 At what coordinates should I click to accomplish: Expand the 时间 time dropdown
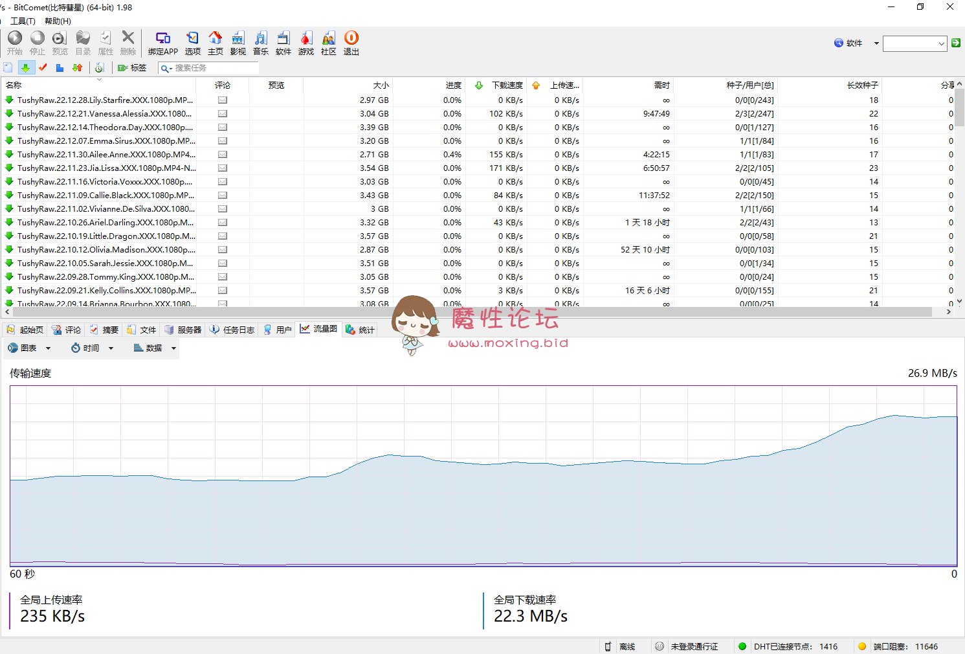[92, 348]
